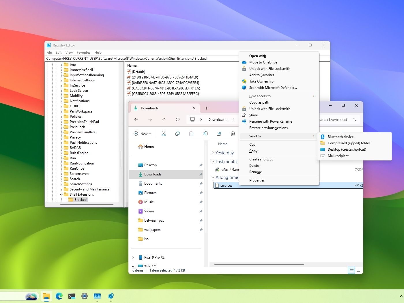Choose Compressed (zipped) folder in Send to

coord(349,143)
